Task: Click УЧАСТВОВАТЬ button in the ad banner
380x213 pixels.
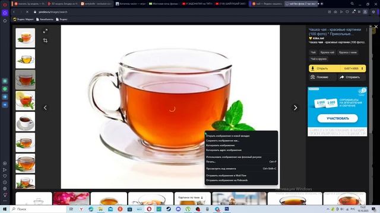Action: (x=338, y=118)
